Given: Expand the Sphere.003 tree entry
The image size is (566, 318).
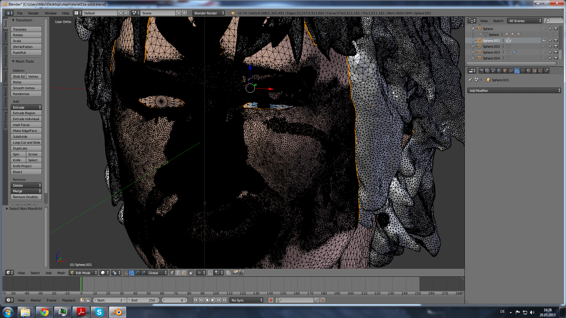Looking at the screenshot, I should [x=473, y=52].
